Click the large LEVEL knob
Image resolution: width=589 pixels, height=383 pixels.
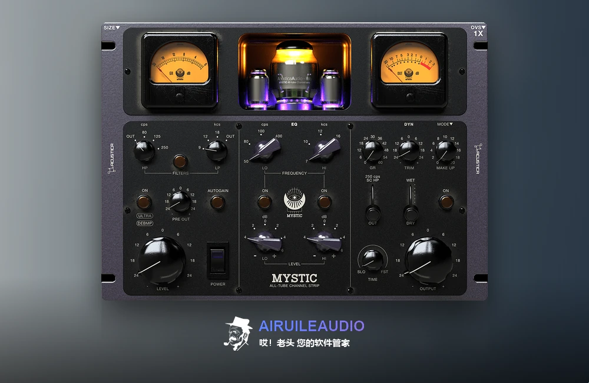[x=161, y=261]
